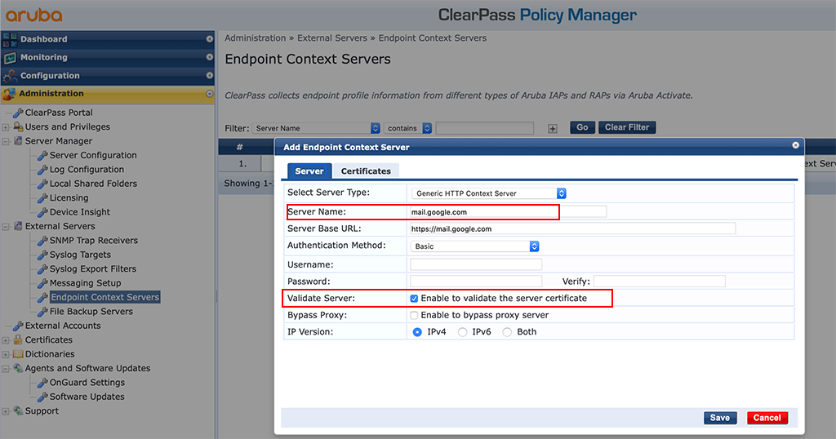Click the Monitoring chart icon
The width and height of the screenshot is (836, 439).
(x=10, y=58)
